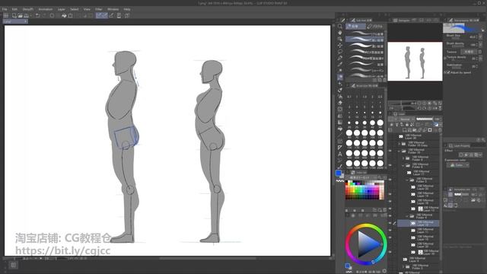Switch to the second sub tool group tab
This screenshot has height=274, width=487.
point(374,27)
